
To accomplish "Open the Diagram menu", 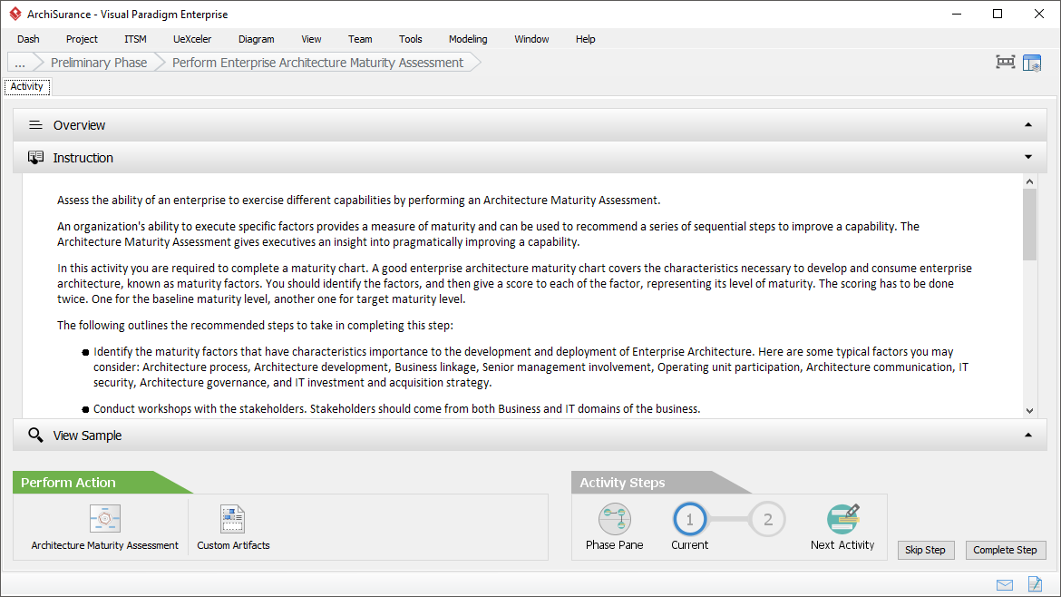I will [257, 39].
